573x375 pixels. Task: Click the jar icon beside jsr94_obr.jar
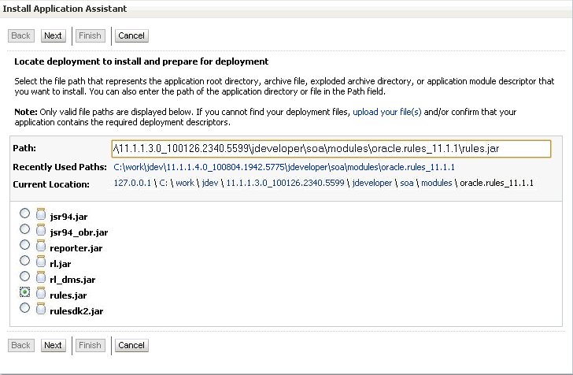(41, 230)
